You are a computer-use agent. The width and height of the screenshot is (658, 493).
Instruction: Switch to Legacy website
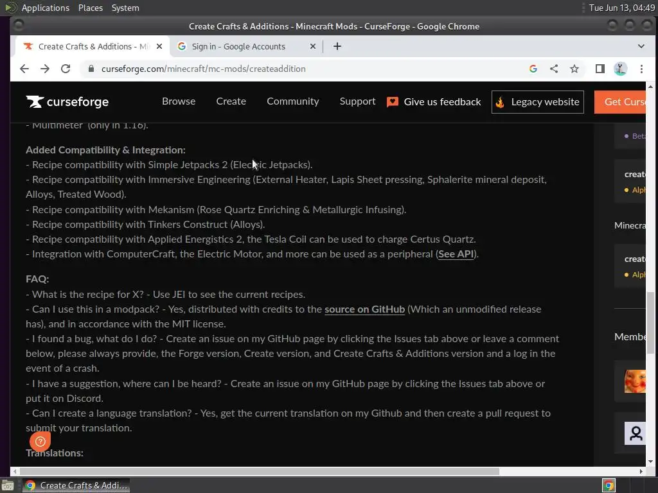point(538,102)
